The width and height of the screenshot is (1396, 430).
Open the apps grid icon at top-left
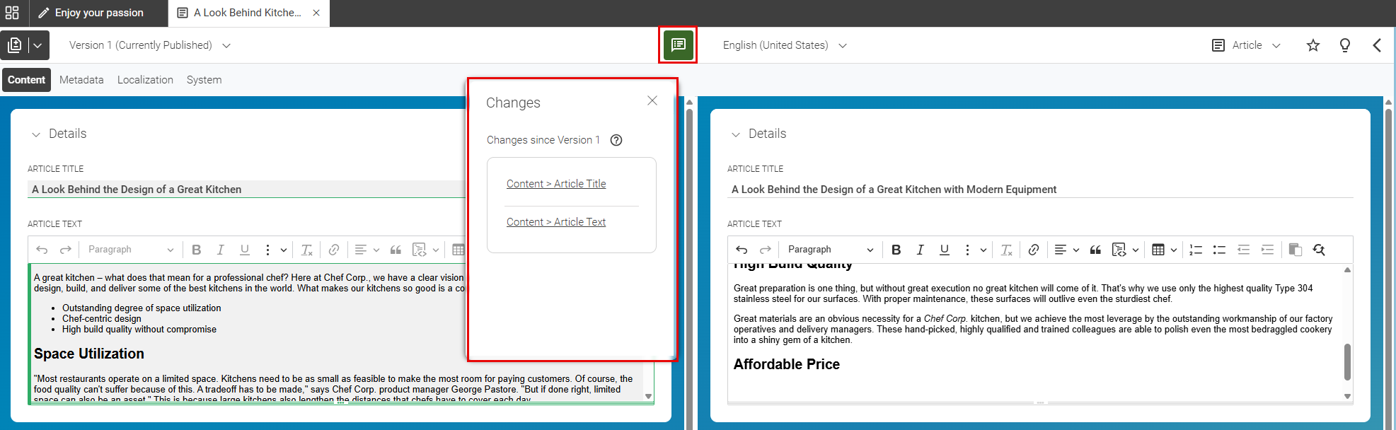12,13
